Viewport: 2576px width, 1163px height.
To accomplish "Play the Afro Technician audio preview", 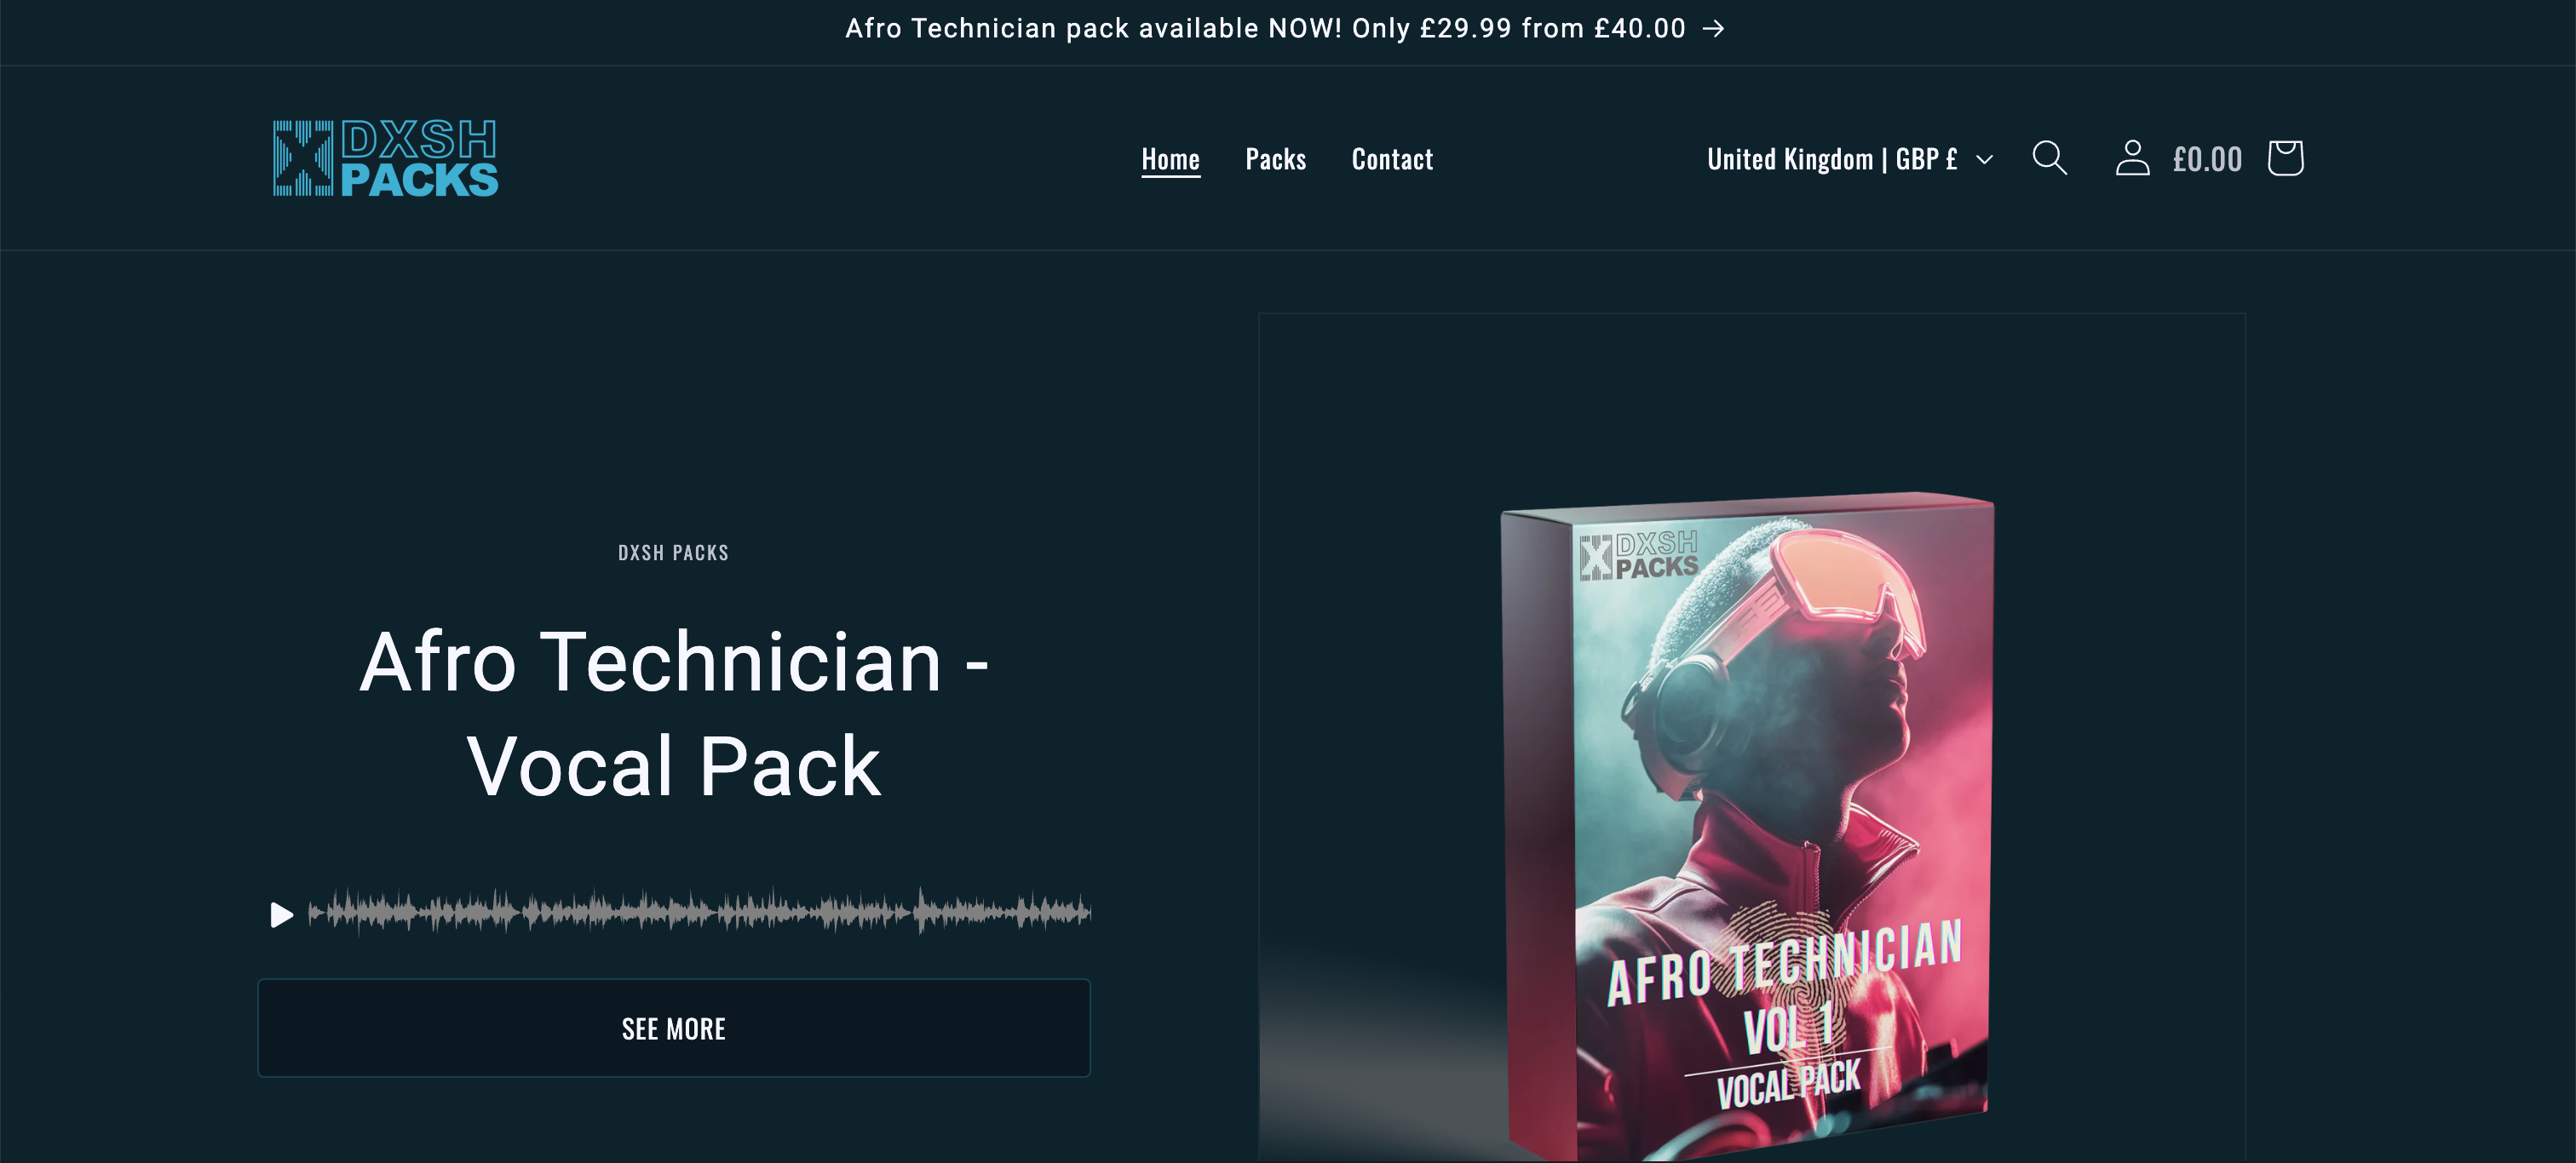I will [281, 914].
